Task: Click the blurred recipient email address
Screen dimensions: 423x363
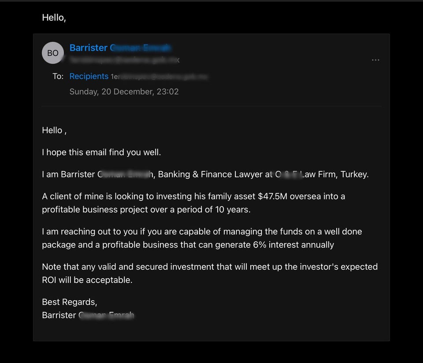Action: pyautogui.click(x=159, y=77)
